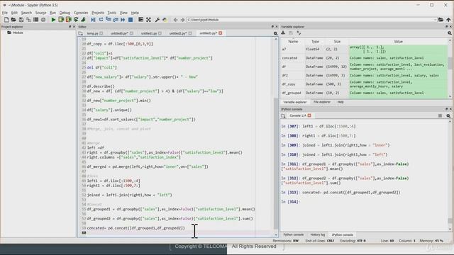Start debugging with the Debug file icon
Viewport: 454px width, 255px height.
tap(93, 20)
